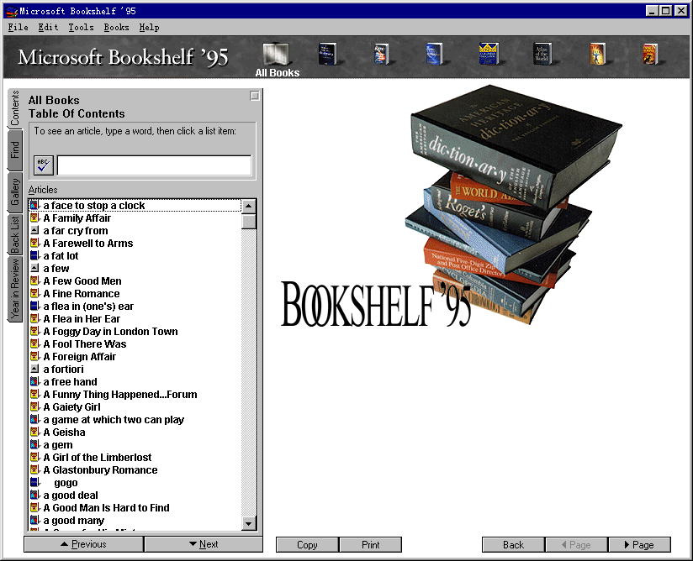Click the icon beside 'a few'
Viewport: 693px width, 561px height.
[34, 268]
